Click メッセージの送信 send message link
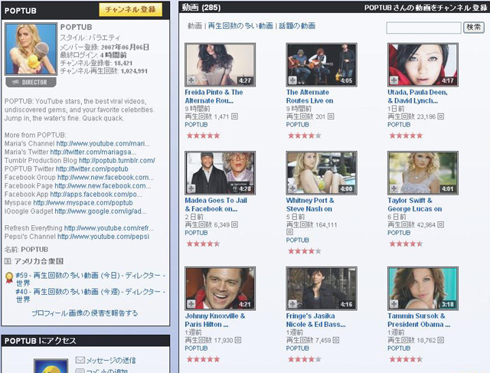Image resolution: width=490 pixels, height=373 pixels. (x=111, y=361)
